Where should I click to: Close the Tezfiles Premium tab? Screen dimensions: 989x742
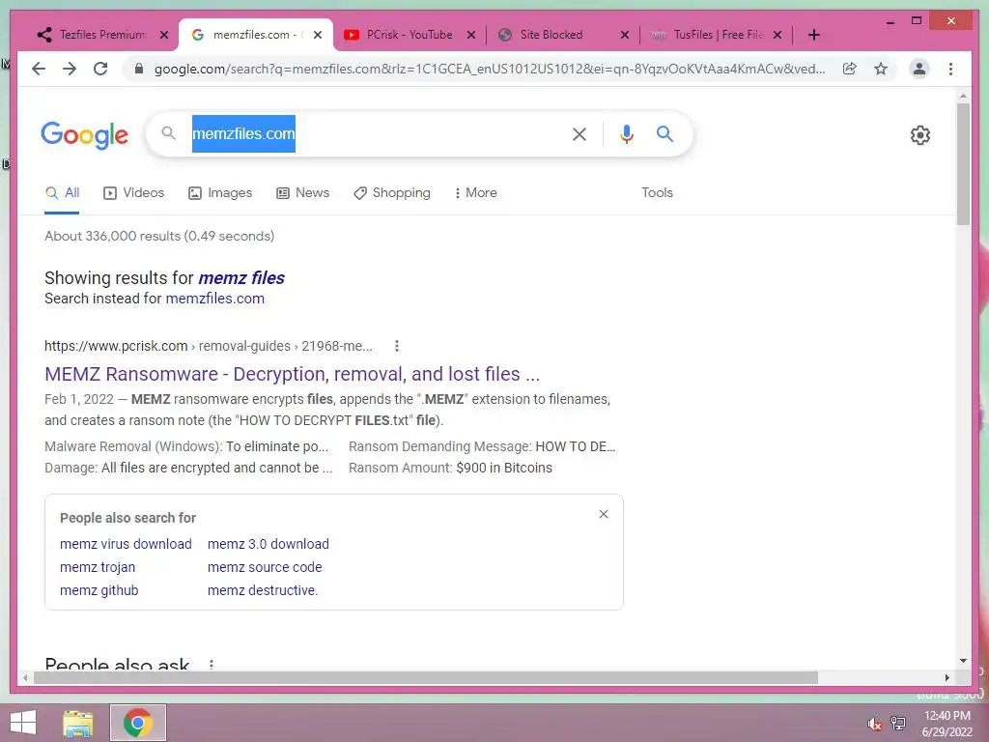pyautogui.click(x=164, y=36)
